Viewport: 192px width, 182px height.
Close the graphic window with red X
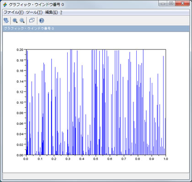pos(182,3)
